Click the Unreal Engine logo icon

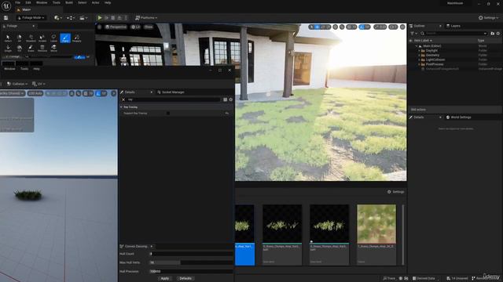(x=6, y=5)
